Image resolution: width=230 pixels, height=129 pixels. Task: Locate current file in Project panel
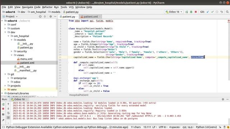click(x=40, y=16)
